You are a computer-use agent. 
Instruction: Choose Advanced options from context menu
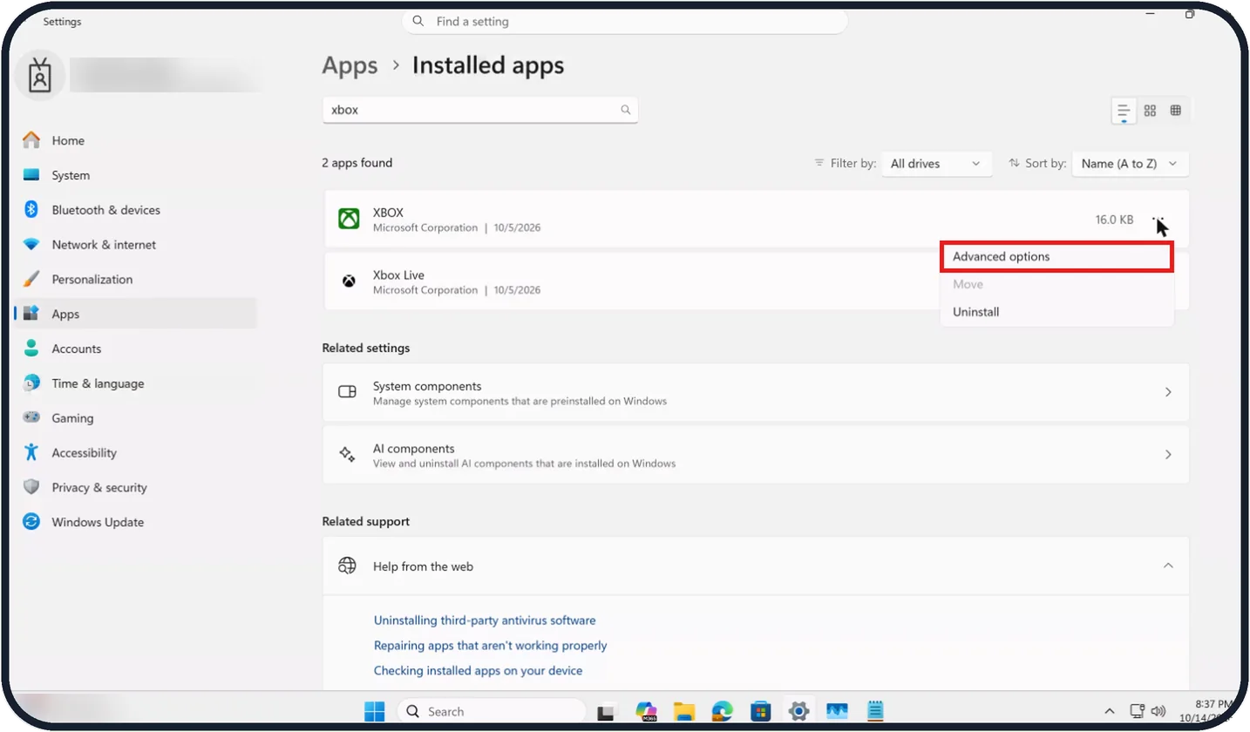click(x=1056, y=257)
